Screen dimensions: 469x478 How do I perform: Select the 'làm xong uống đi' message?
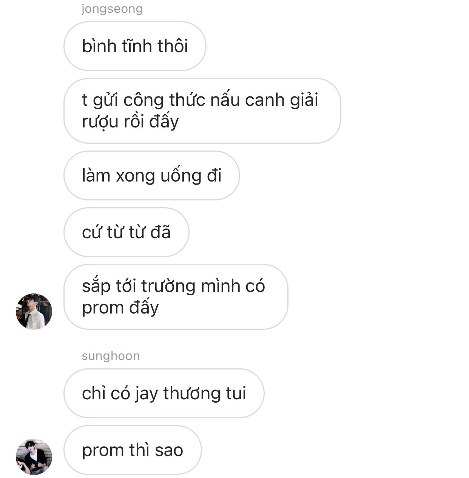point(152,175)
